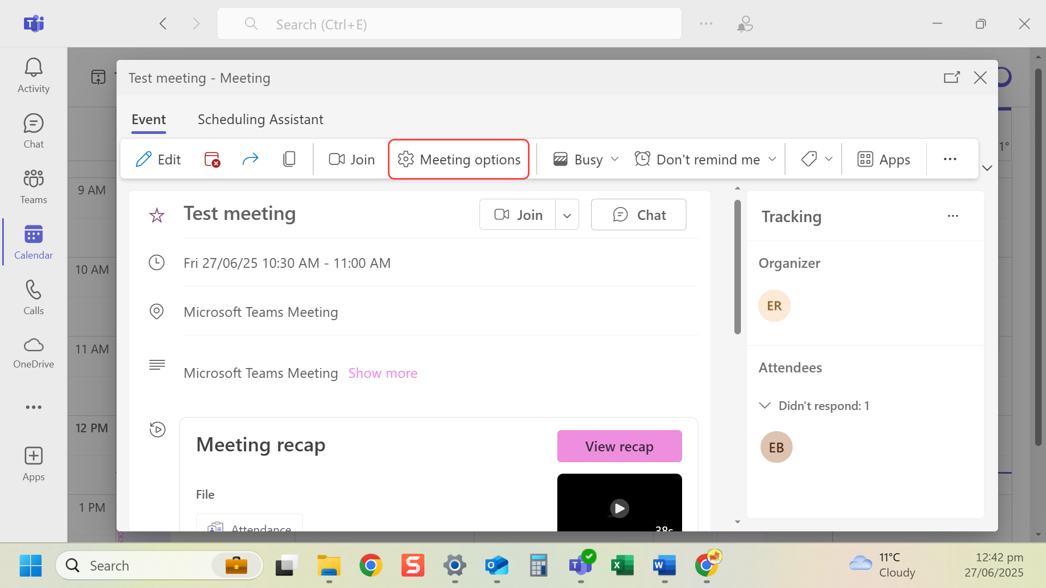1046x588 pixels.
Task: Copy the meeting link icon
Action: [x=289, y=159]
